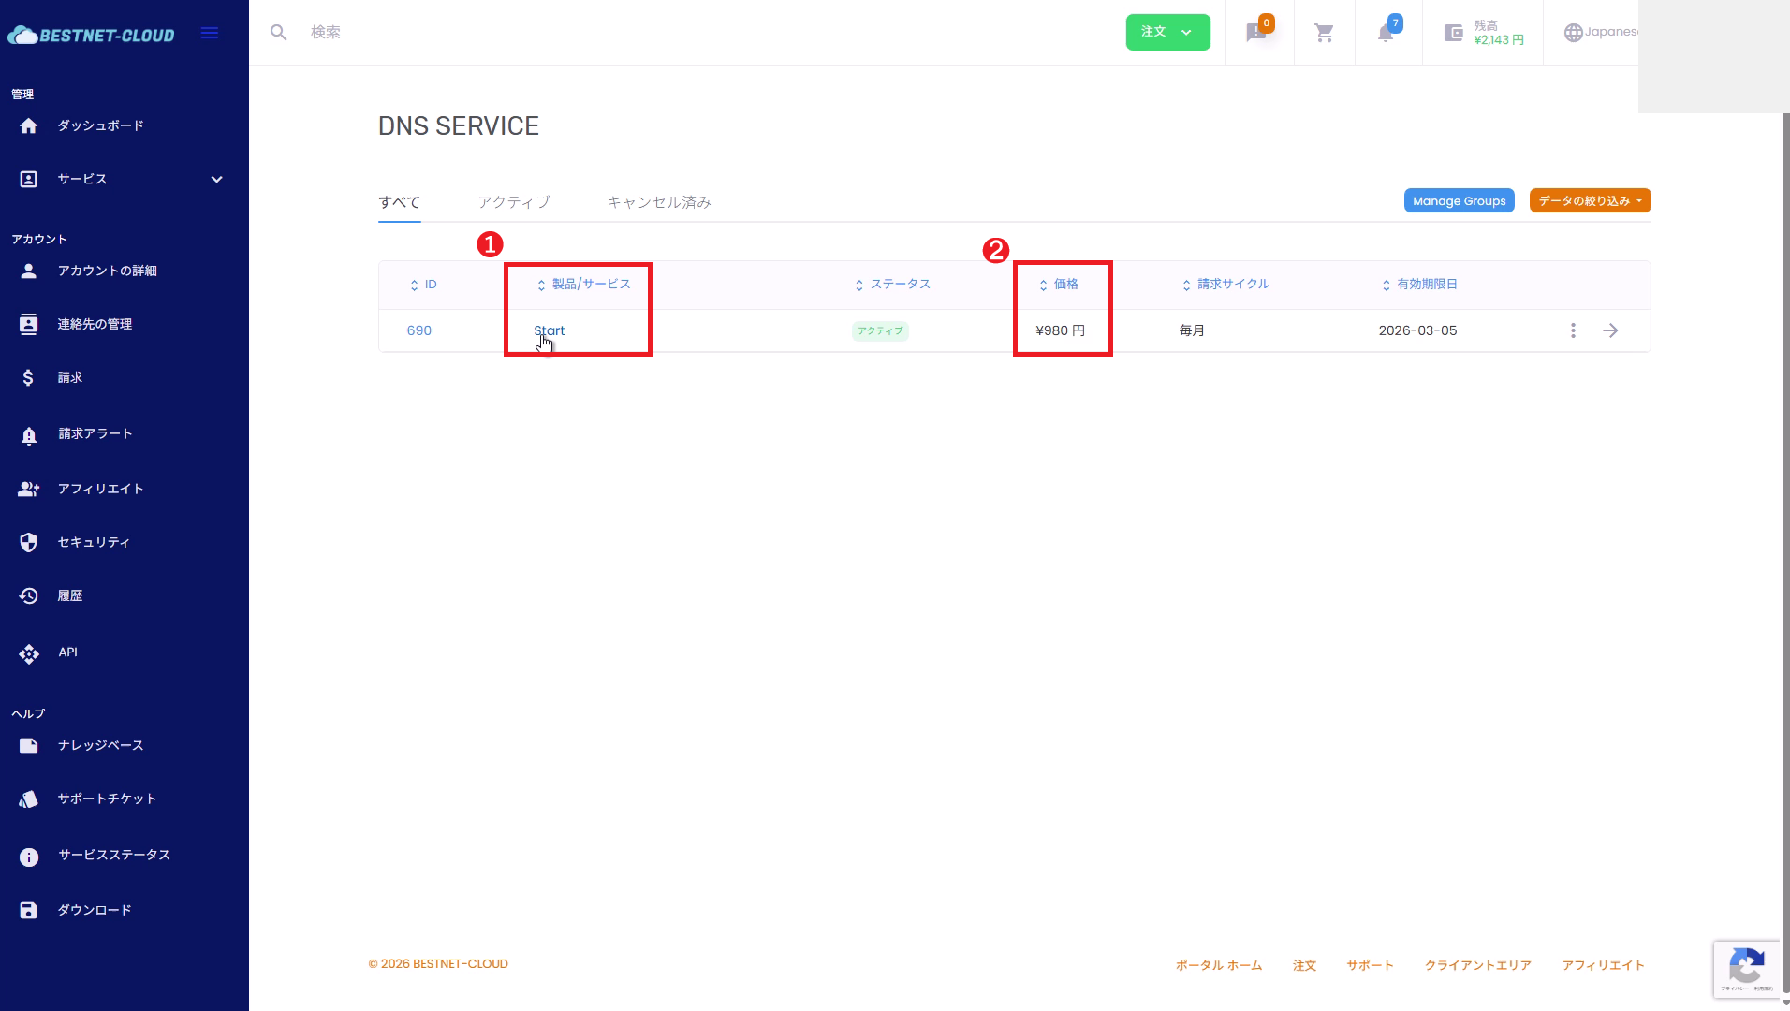Switch to the キャンセル済み tab
This screenshot has width=1790, height=1011.
pos(658,202)
